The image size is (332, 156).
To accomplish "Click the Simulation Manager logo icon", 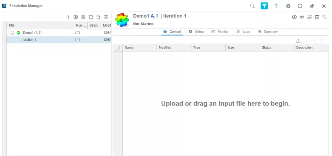I will 4,6.
